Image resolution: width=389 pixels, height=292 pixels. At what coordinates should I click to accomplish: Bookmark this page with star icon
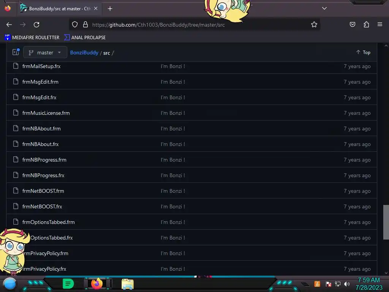[314, 25]
